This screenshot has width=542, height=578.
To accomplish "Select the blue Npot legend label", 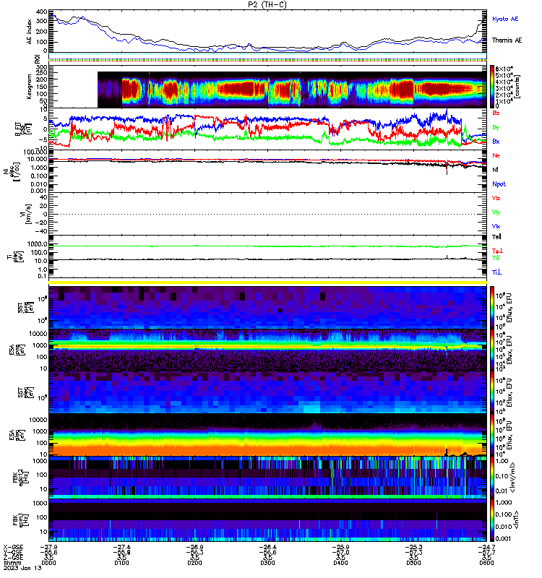I will [499, 184].
